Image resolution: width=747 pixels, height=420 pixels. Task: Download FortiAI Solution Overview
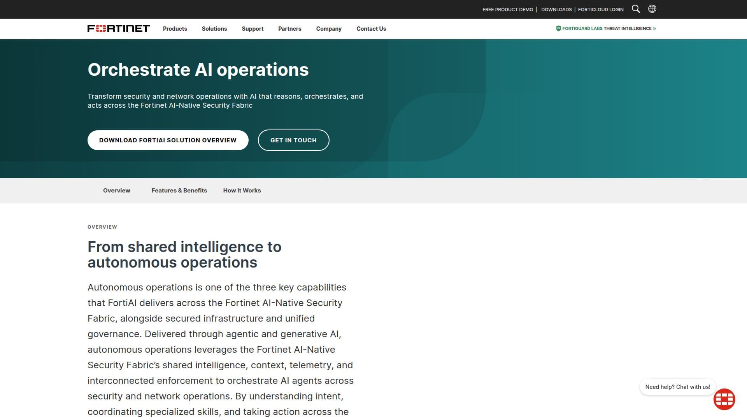(168, 140)
